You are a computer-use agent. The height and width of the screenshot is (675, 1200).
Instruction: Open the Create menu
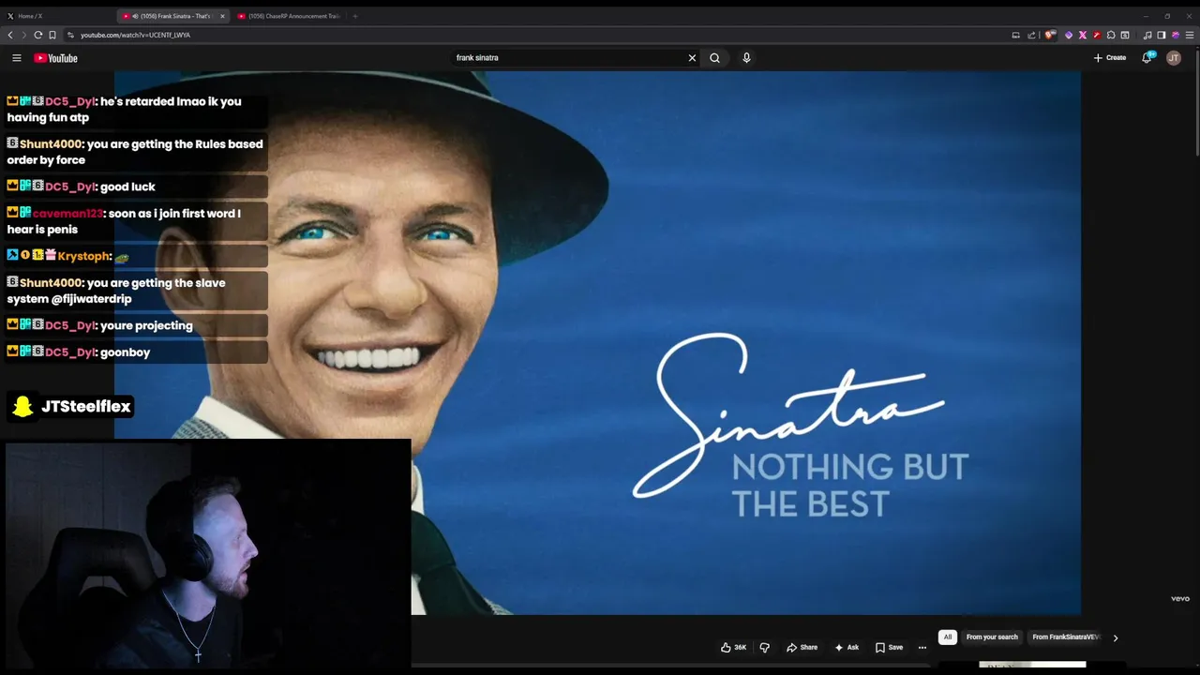pos(1110,58)
